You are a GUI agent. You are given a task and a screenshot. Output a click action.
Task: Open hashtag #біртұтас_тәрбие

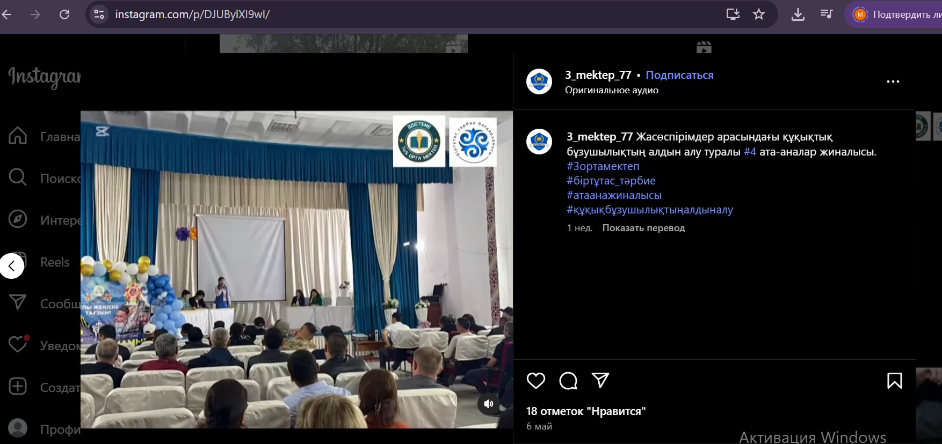[611, 181]
